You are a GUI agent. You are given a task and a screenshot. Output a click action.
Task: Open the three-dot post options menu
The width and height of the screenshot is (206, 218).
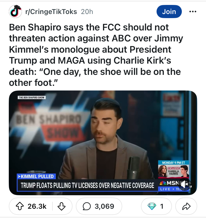tap(193, 12)
